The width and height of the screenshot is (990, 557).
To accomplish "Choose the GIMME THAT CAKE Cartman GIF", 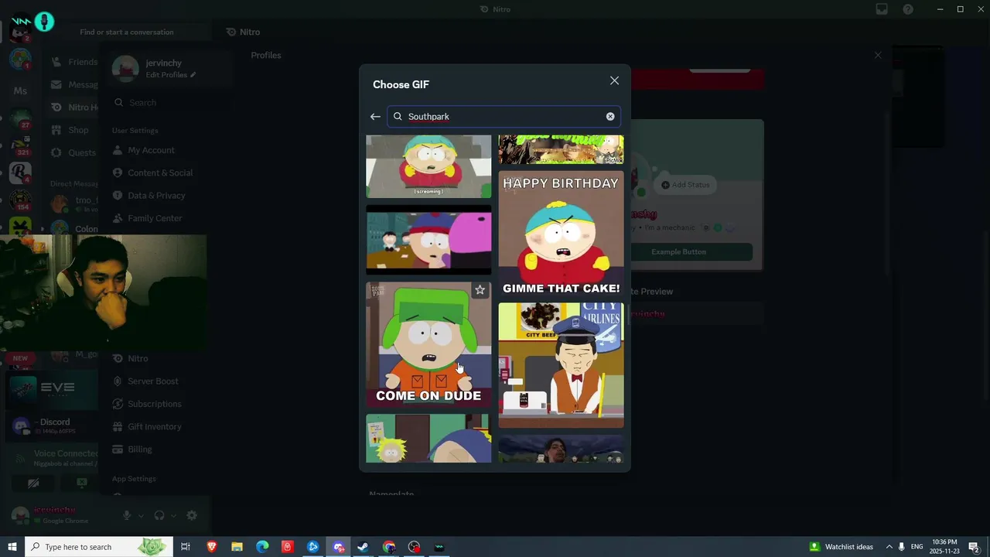I will coord(561,234).
